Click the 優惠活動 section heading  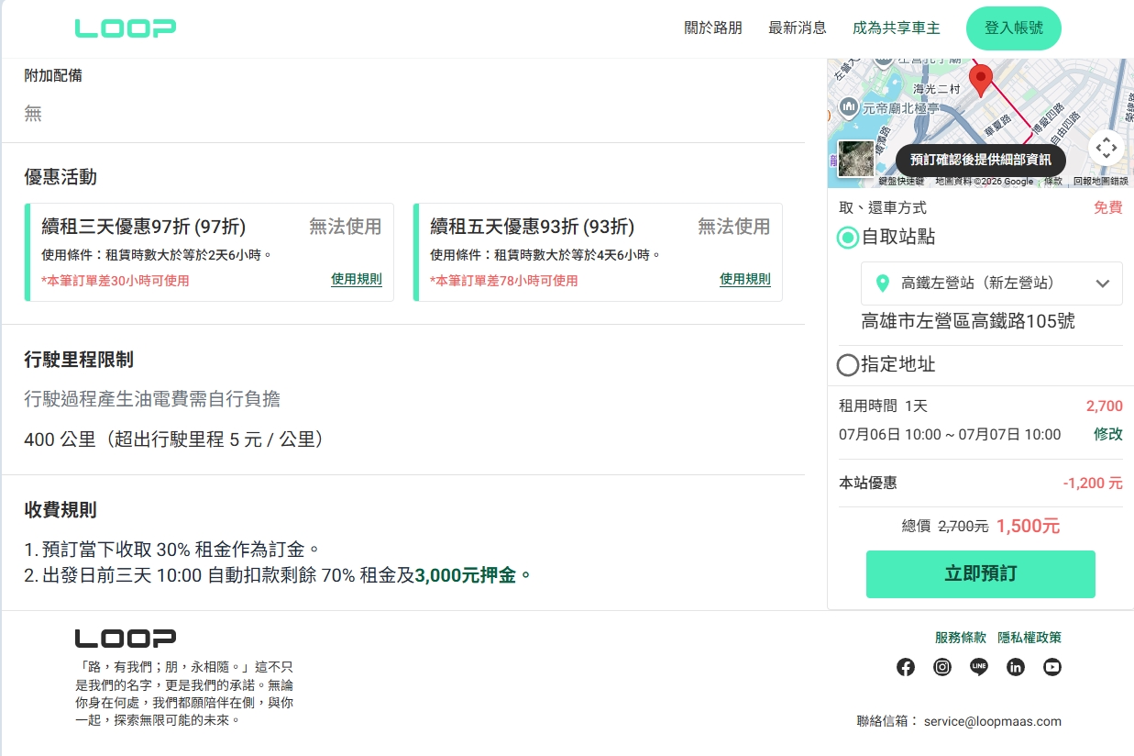(61, 177)
